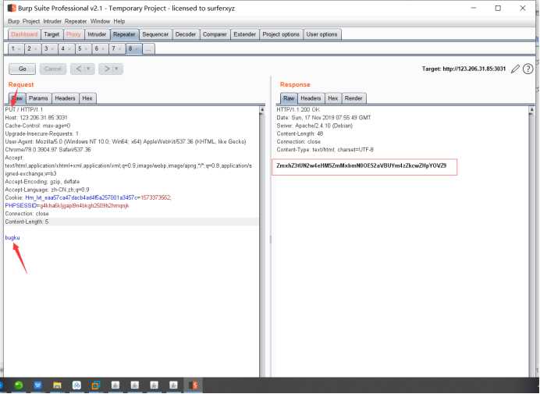Click the PHPSESSID cookie value
The width and height of the screenshot is (540, 394).
click(85, 206)
